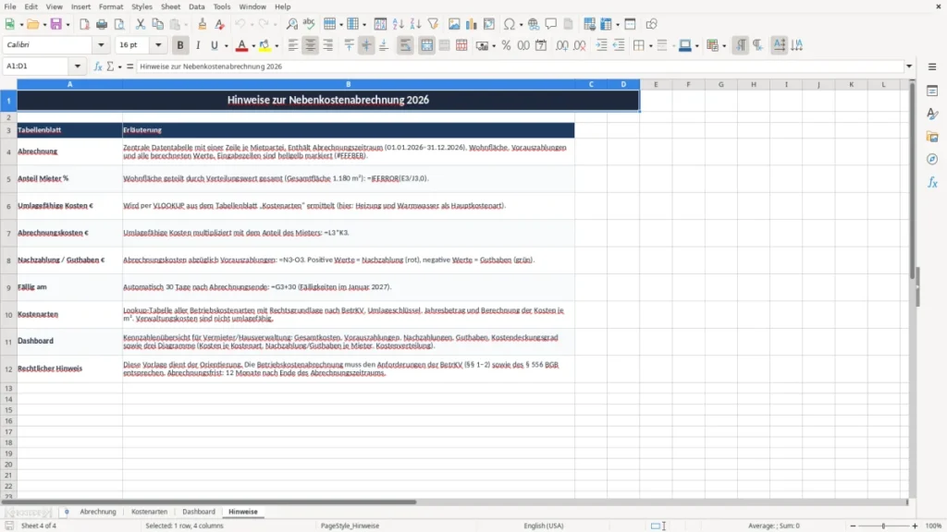Open sidebar Styles panel icon

point(932,114)
